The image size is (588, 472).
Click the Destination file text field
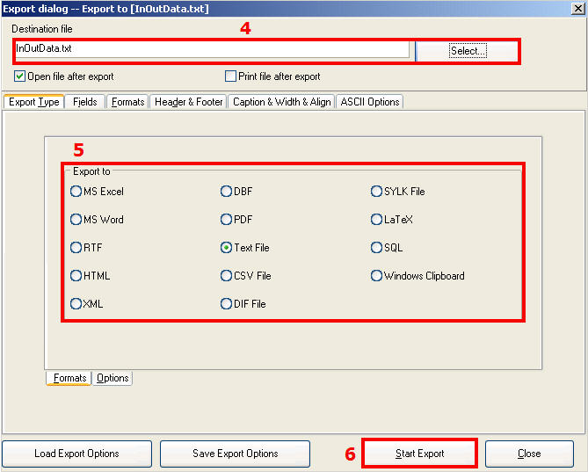click(x=211, y=50)
